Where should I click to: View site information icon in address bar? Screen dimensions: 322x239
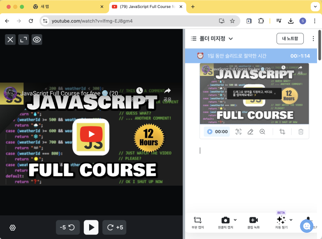point(45,21)
